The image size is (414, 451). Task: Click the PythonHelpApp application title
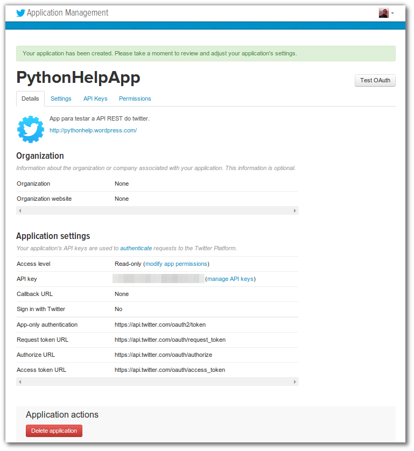(78, 77)
